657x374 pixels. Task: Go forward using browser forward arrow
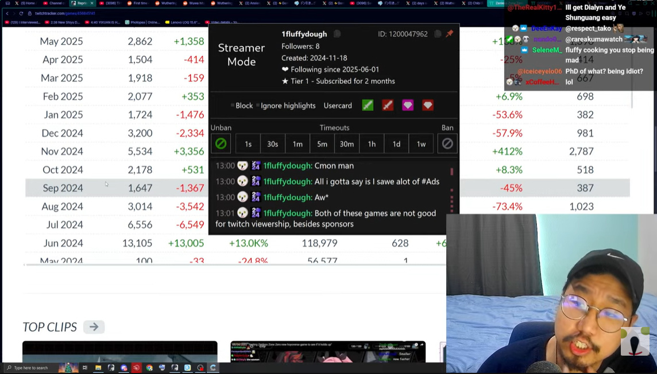tap(14, 13)
